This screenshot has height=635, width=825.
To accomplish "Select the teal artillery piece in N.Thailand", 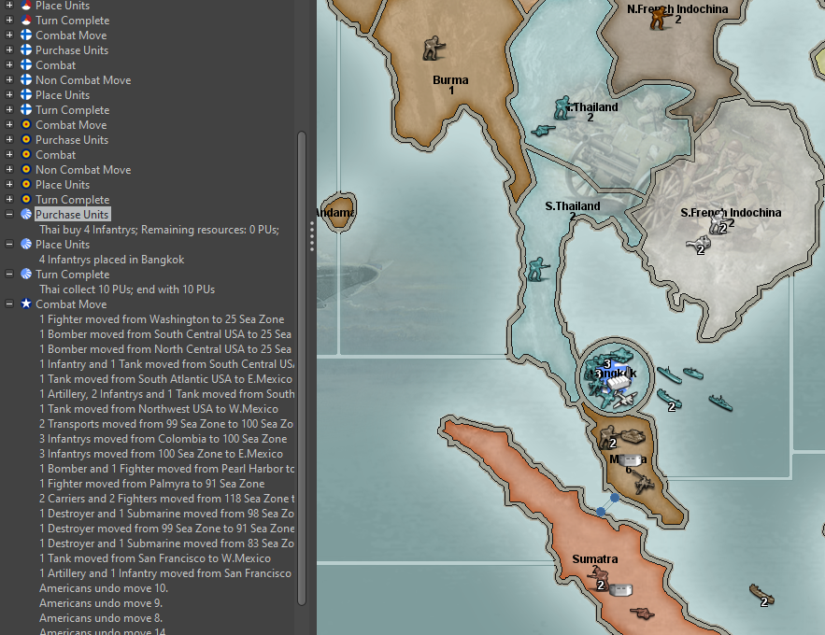I will pyautogui.click(x=543, y=130).
